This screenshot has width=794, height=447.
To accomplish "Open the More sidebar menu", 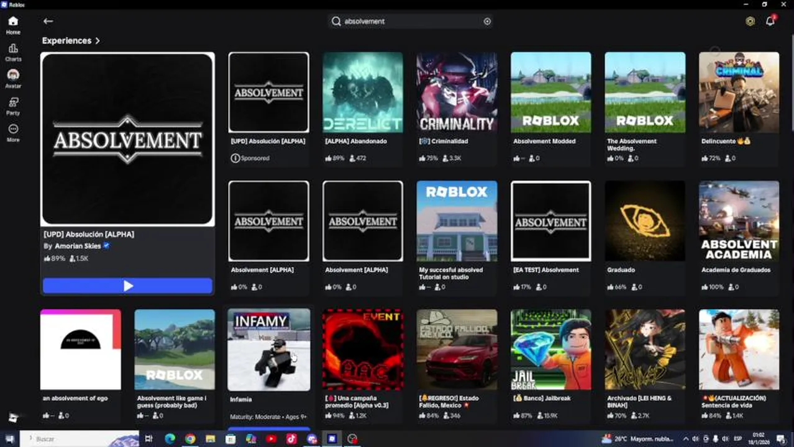I will click(13, 133).
